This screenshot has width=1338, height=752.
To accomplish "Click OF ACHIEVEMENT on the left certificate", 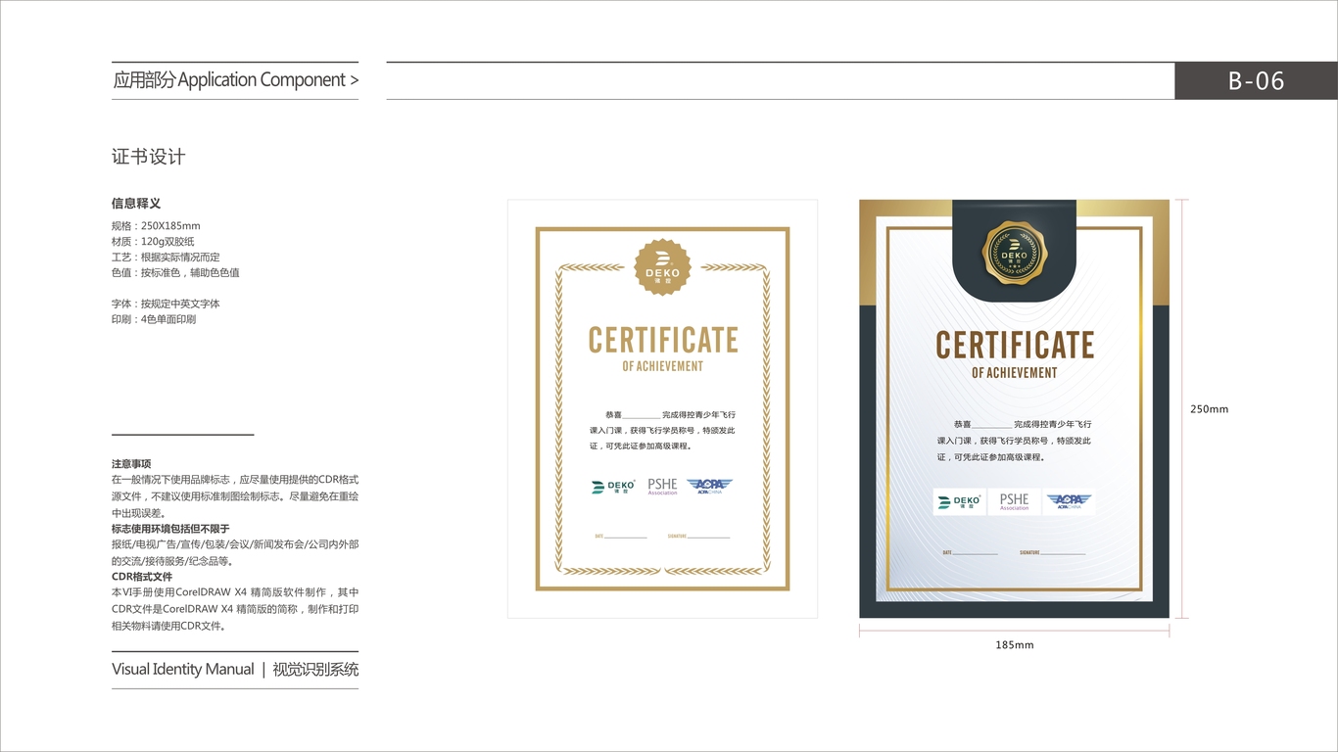I will point(663,366).
